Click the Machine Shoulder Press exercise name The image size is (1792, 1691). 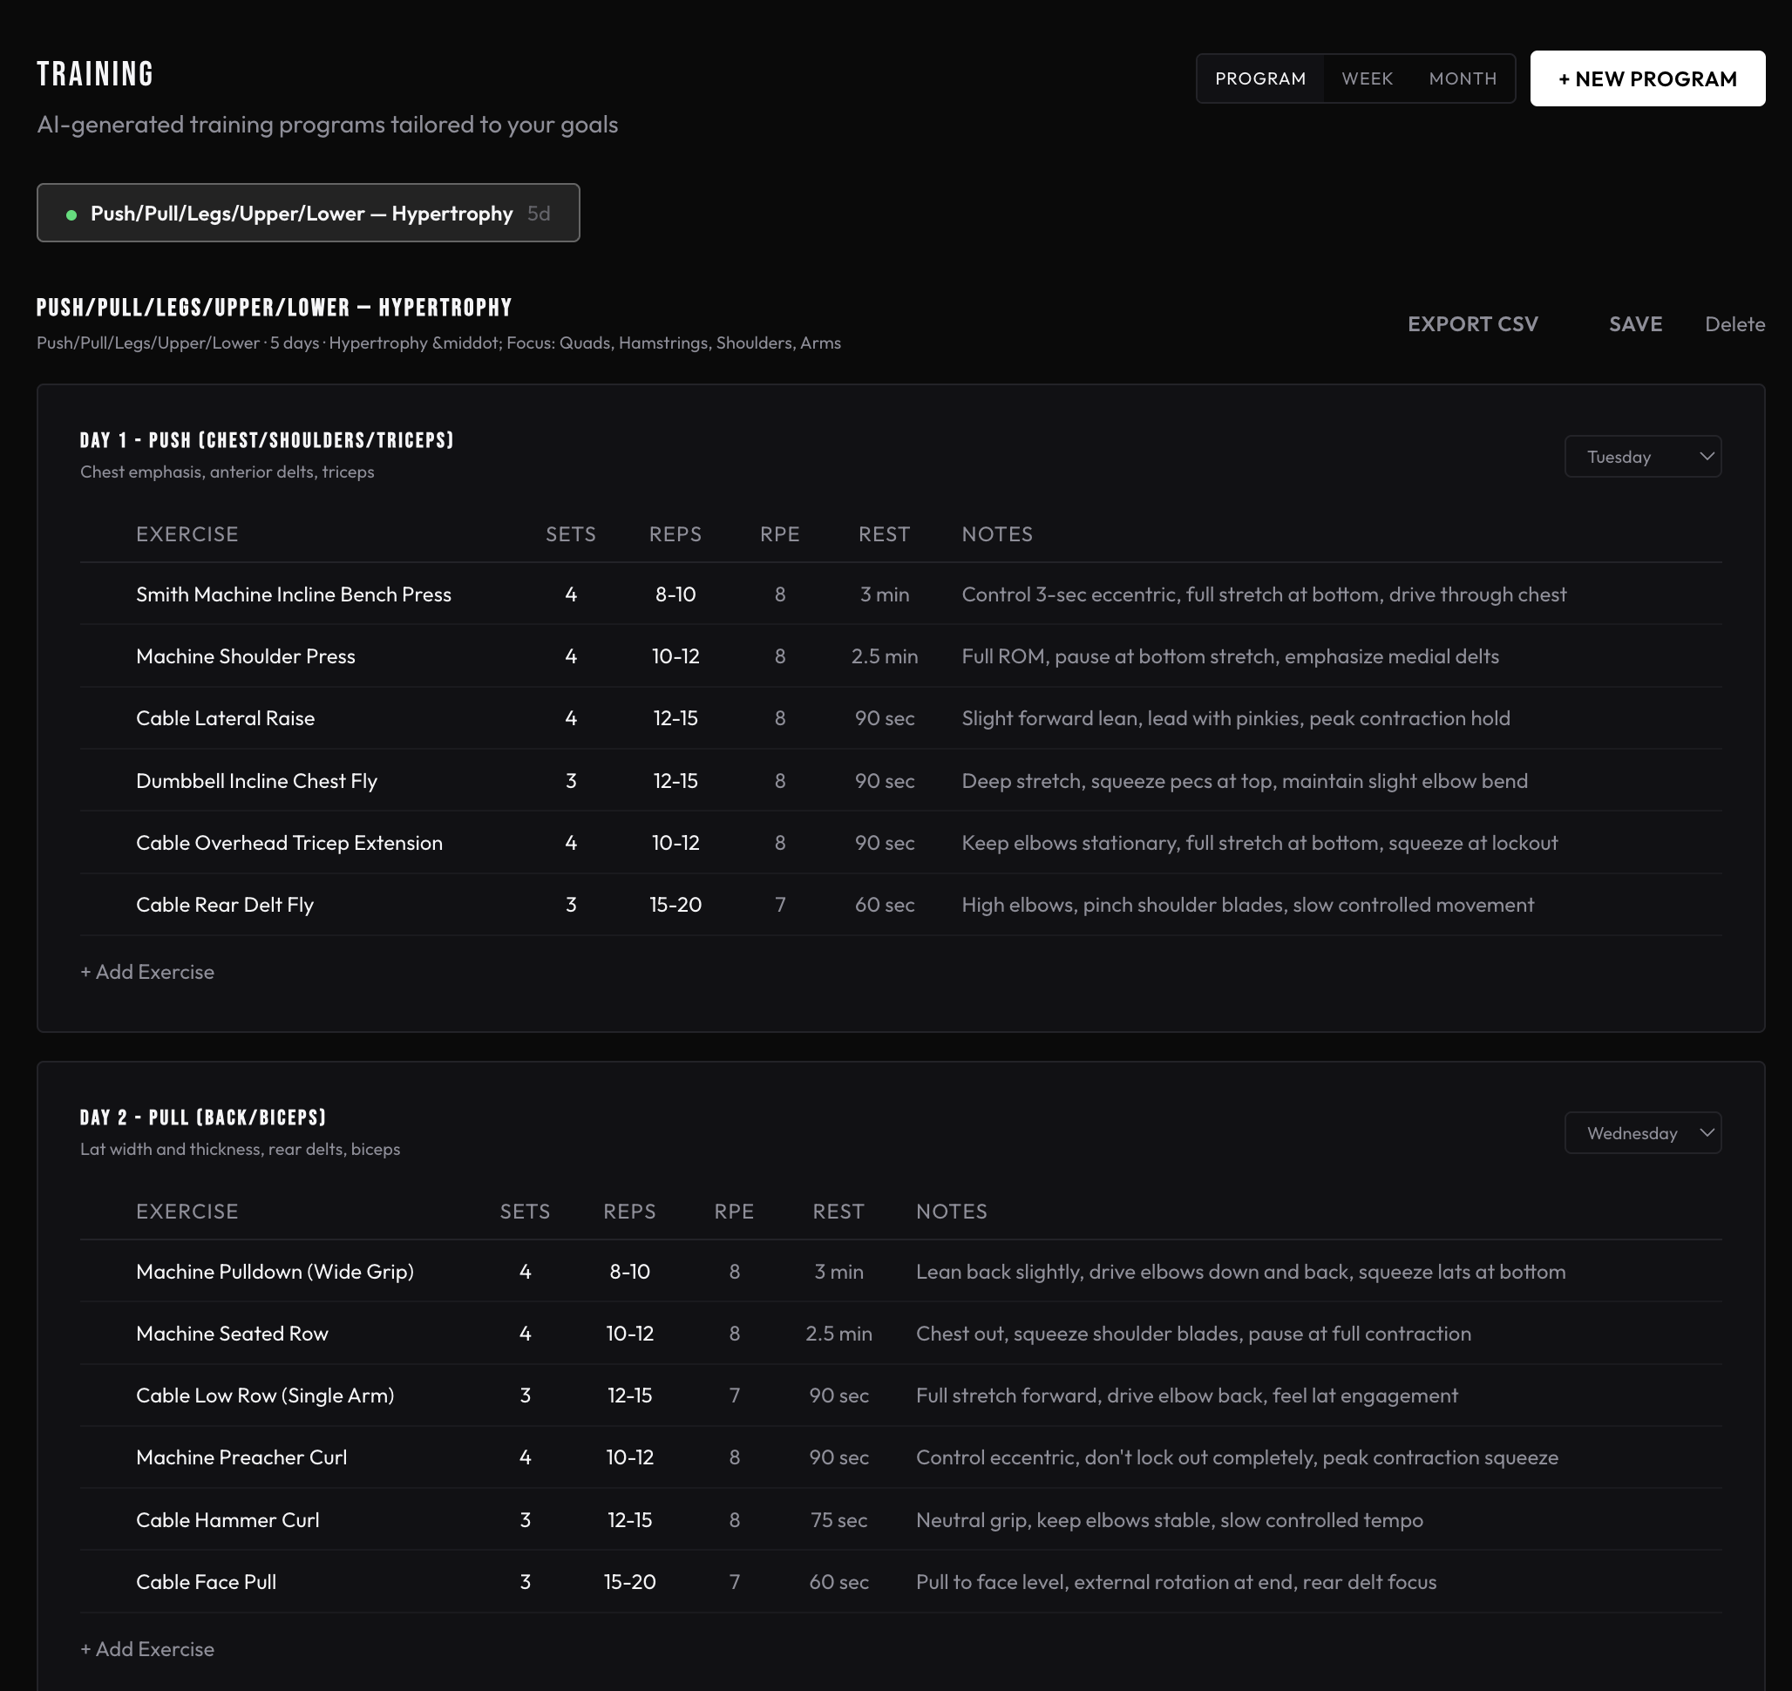point(245,656)
